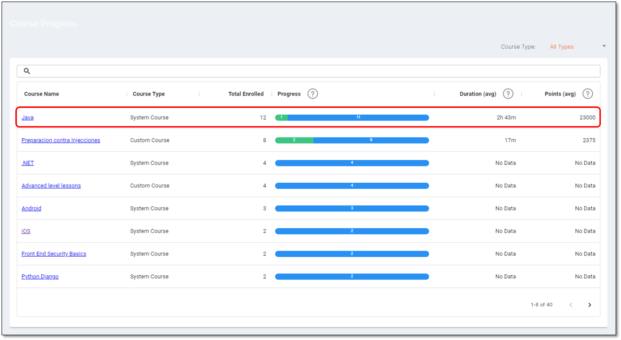Image resolution: width=621 pixels, height=340 pixels.
Task: Go to next page of courses
Action: [589, 305]
